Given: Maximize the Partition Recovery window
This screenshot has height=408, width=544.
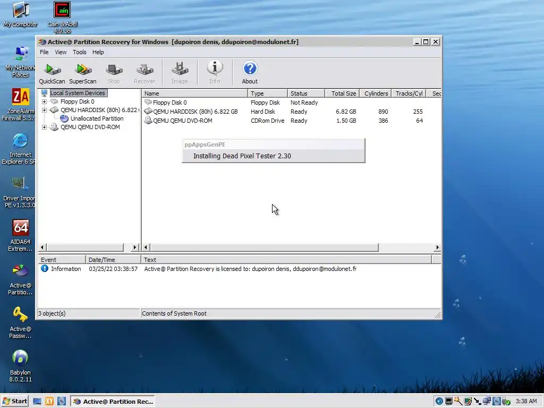Looking at the screenshot, I should click(426, 42).
